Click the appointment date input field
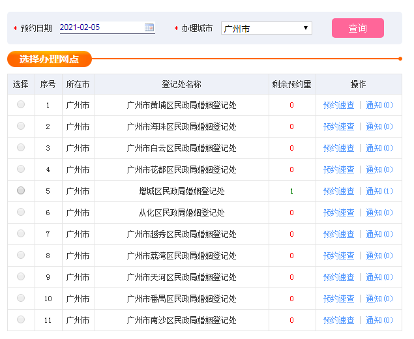Viewport: 414px width, 339px height. (100, 27)
